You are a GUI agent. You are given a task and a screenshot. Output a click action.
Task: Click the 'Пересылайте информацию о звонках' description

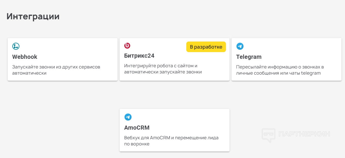point(280,67)
